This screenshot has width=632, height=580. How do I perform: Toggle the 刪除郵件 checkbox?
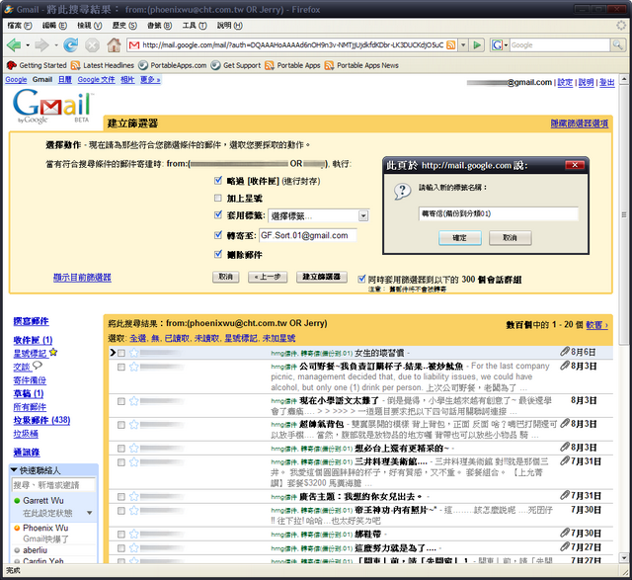(x=218, y=254)
